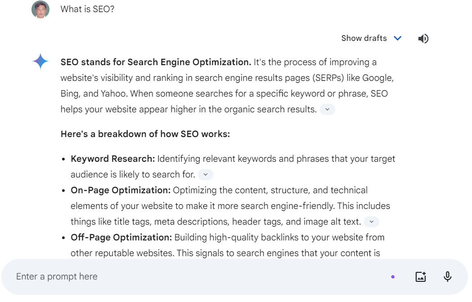Expand source chevron after organic search results
Image resolution: width=472 pixels, height=302 pixels.
(328, 110)
